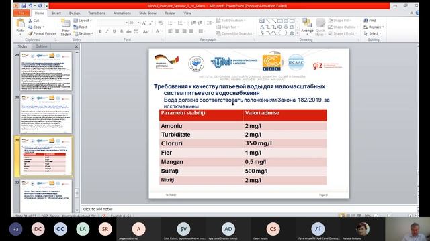Toggle Italic formatting
The width and height of the screenshot is (430, 241).
[107, 31]
